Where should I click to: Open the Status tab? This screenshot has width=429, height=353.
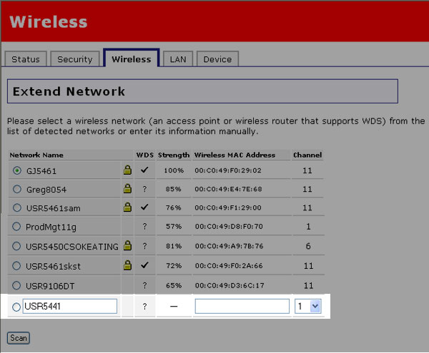[x=26, y=59]
